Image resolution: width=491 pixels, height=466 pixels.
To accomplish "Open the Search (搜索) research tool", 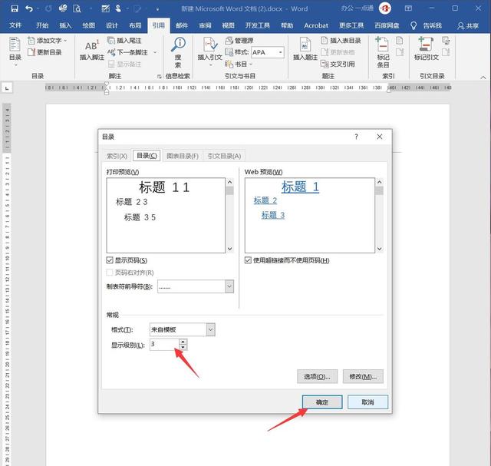I will [178, 52].
